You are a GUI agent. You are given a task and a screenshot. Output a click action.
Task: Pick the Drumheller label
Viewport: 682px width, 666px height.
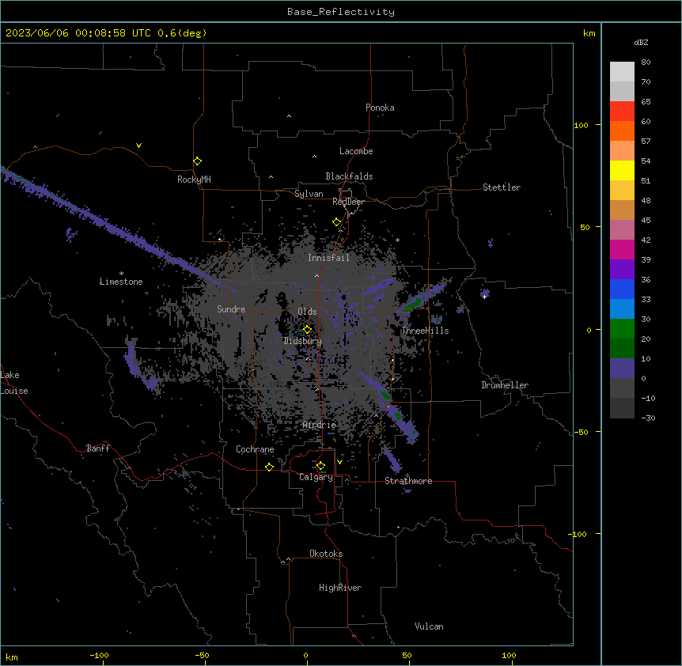pyautogui.click(x=505, y=385)
